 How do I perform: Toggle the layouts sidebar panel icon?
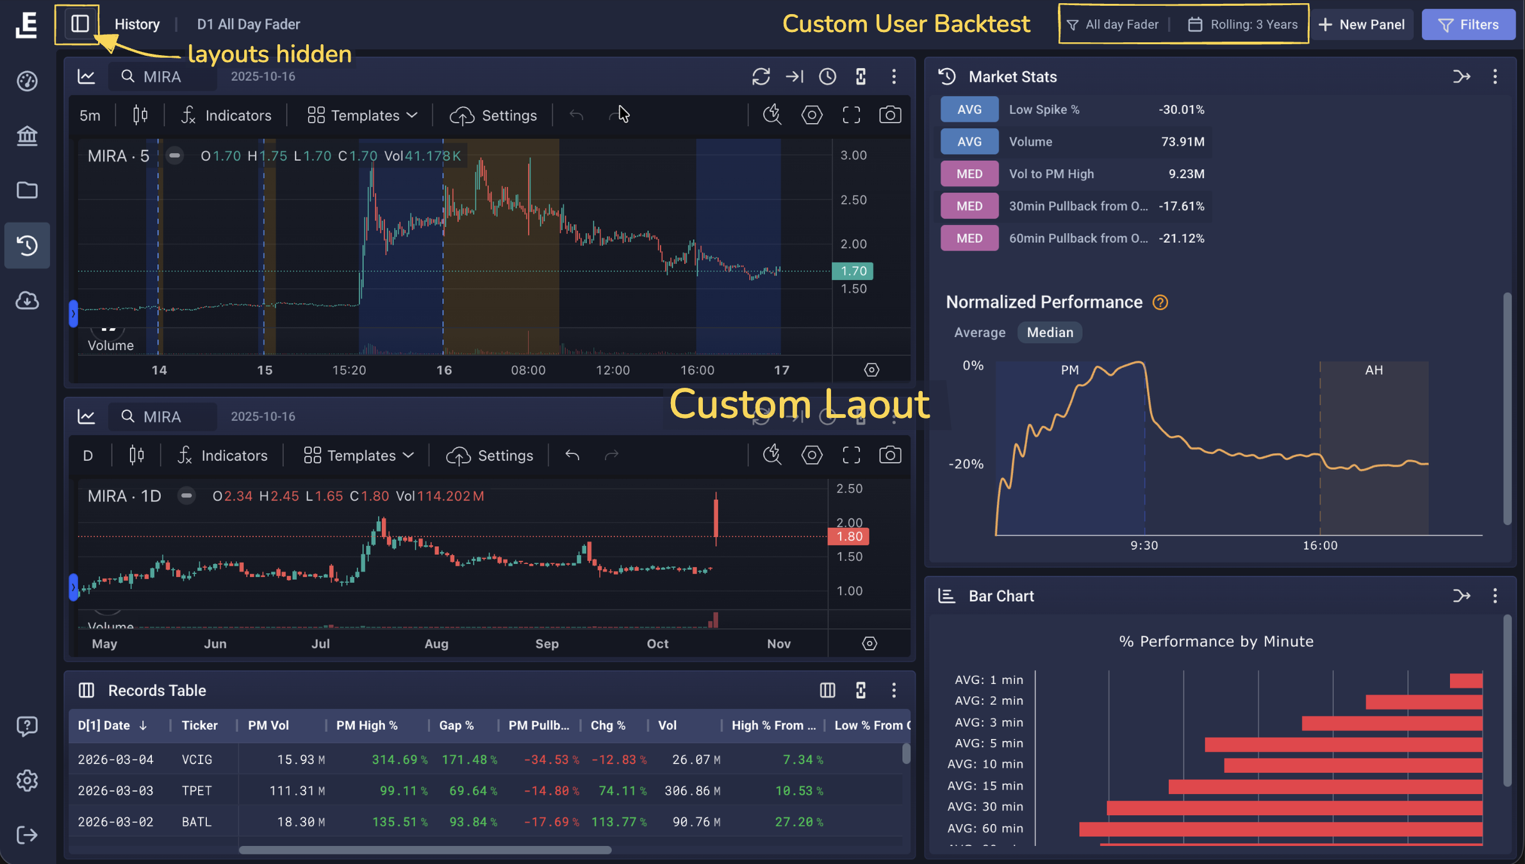click(79, 24)
